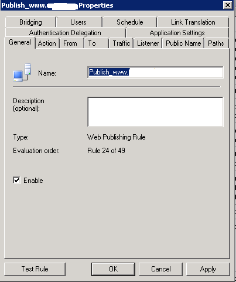This screenshot has height=282, width=236.
Task: Switch to the Action tab
Action: click(x=47, y=43)
